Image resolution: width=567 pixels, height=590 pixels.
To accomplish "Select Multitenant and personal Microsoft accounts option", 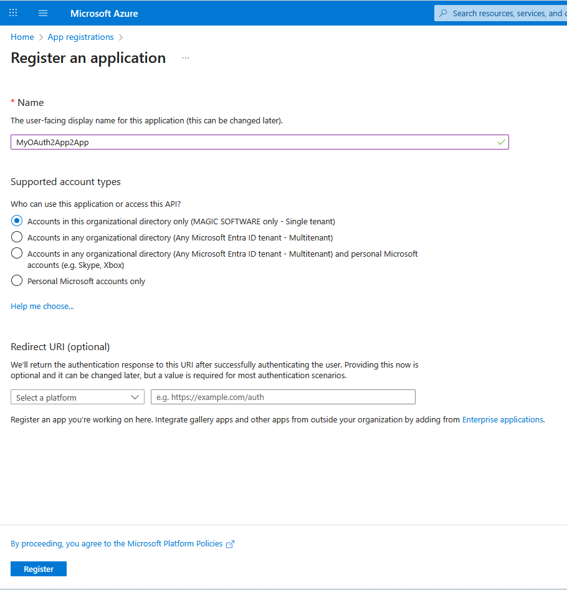I will coord(17,254).
